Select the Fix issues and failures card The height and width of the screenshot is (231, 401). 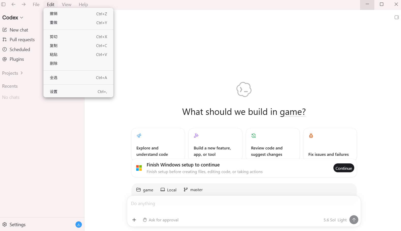330,143
